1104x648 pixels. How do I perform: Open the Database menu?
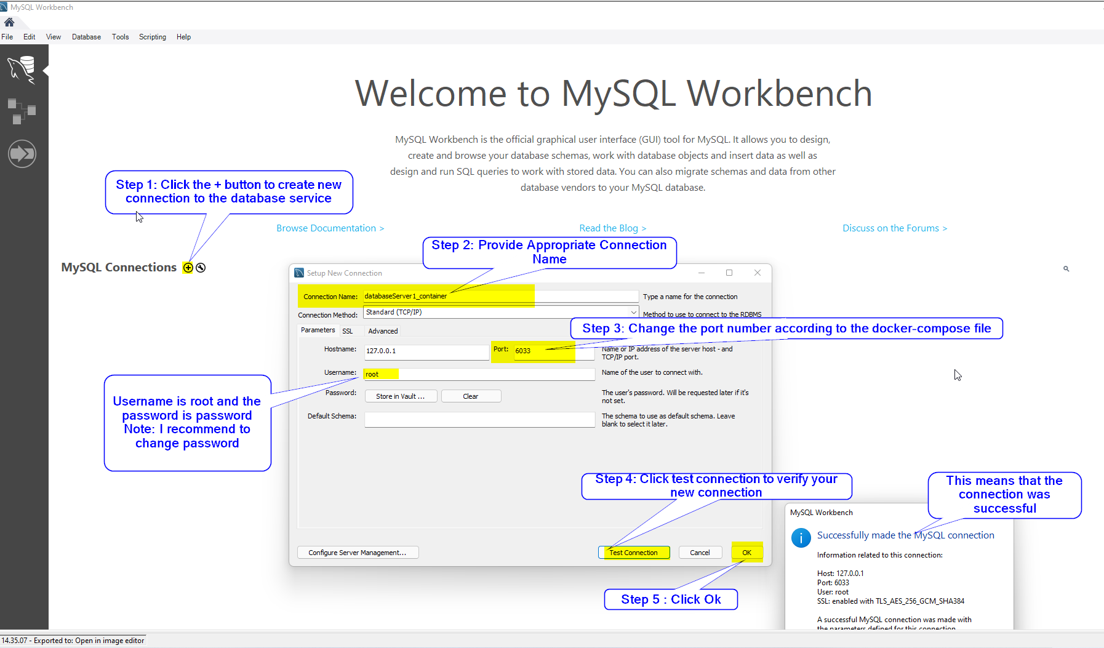[86, 37]
